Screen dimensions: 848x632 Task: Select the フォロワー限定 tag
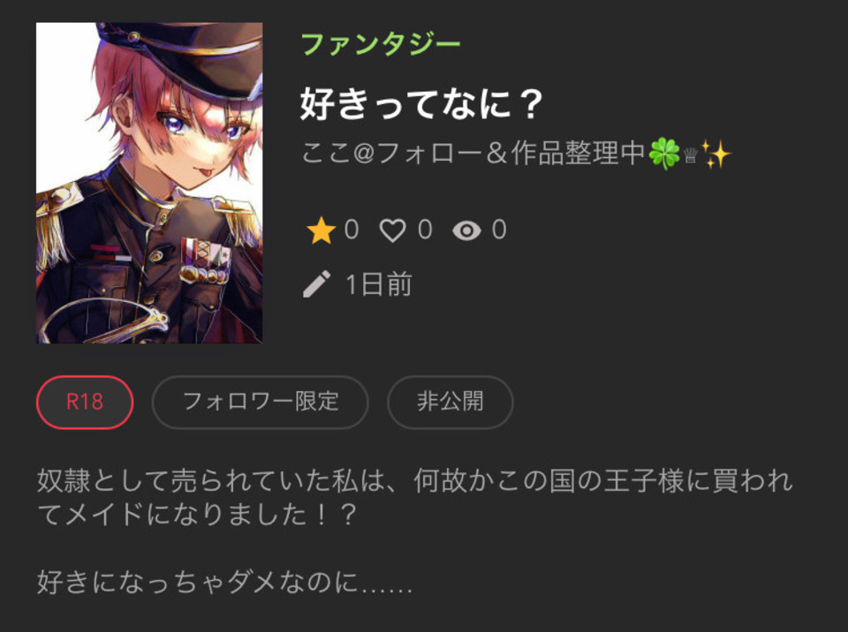[x=260, y=403]
